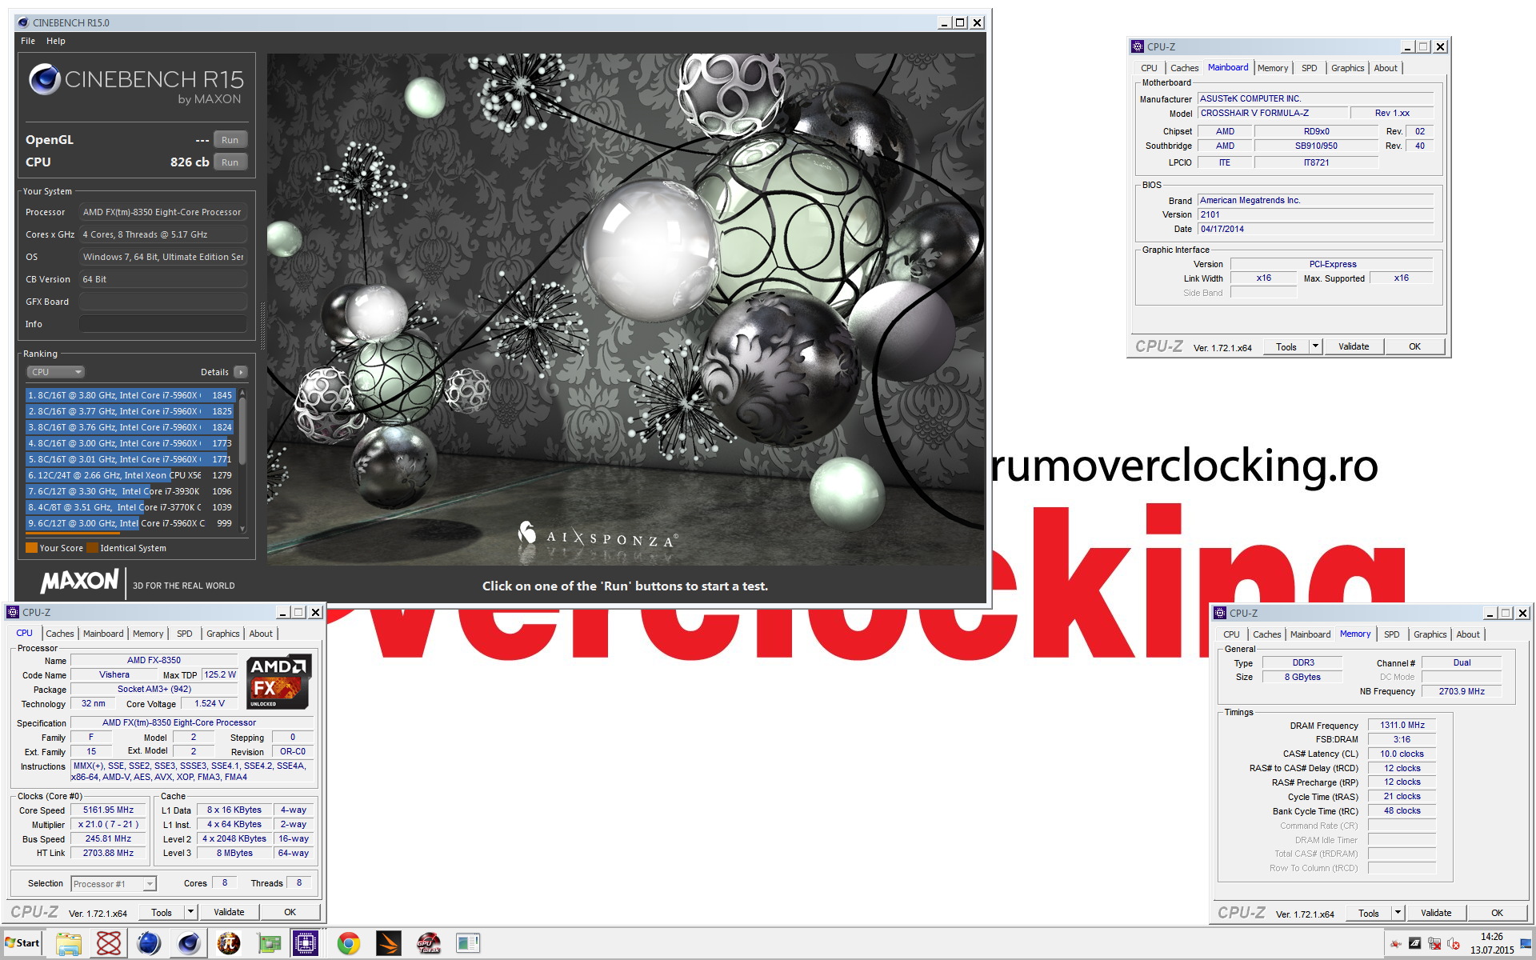Launch Google Chrome from taskbar
This screenshot has height=960, width=1536.
coord(348,944)
